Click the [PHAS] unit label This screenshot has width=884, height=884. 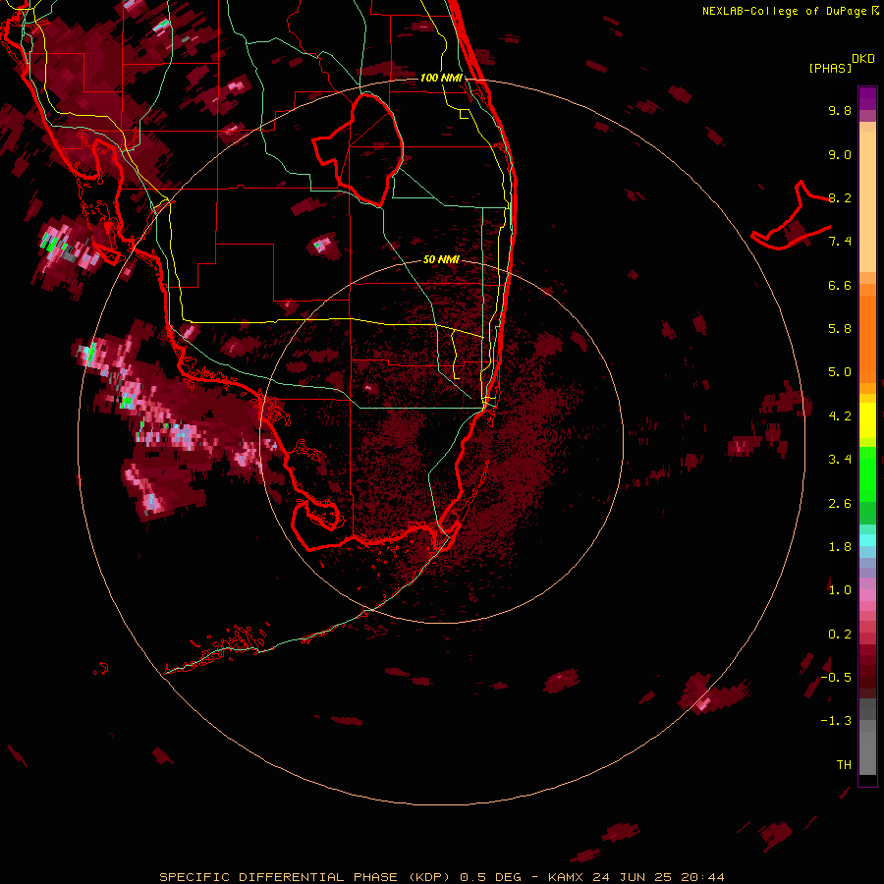(830, 68)
